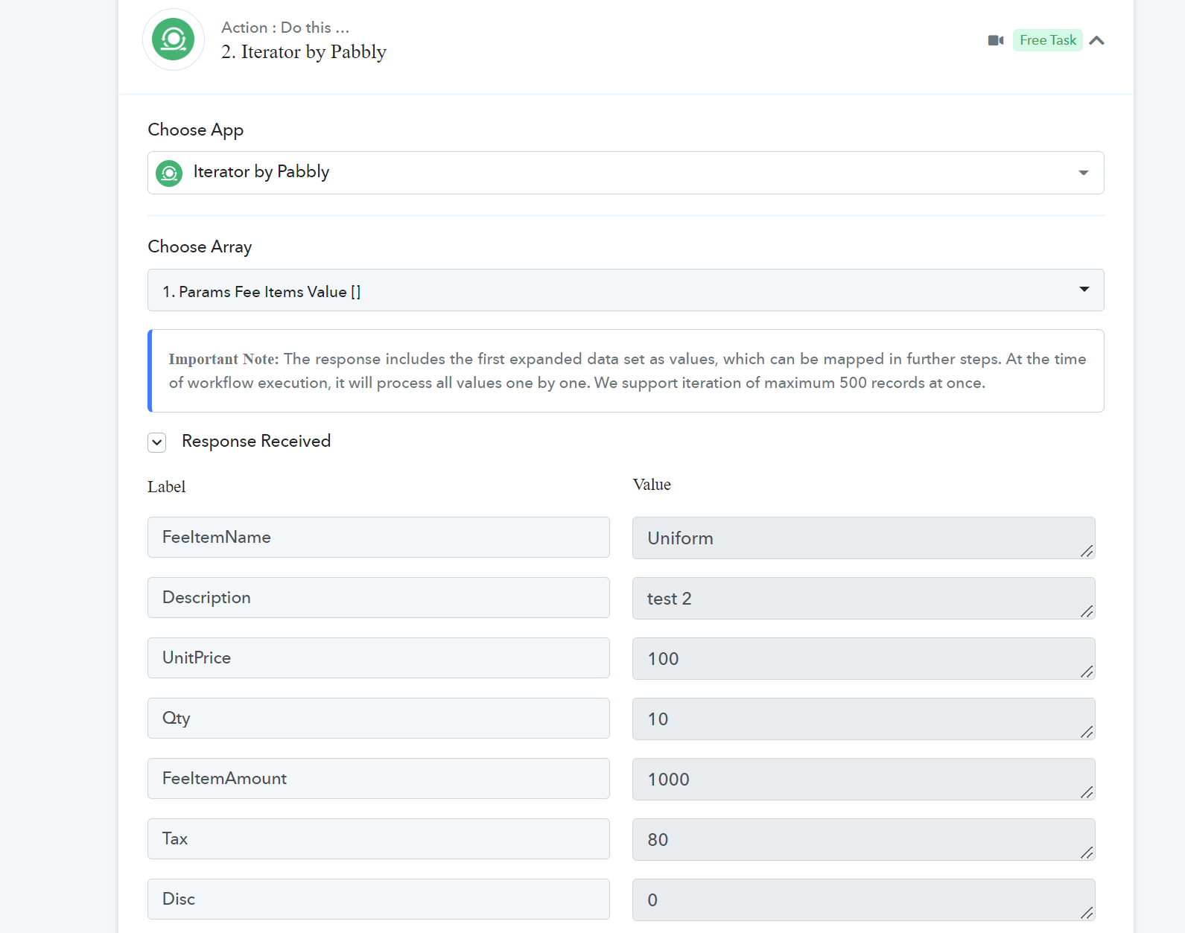
Task: Click the 'test 2' value field
Action: click(864, 599)
